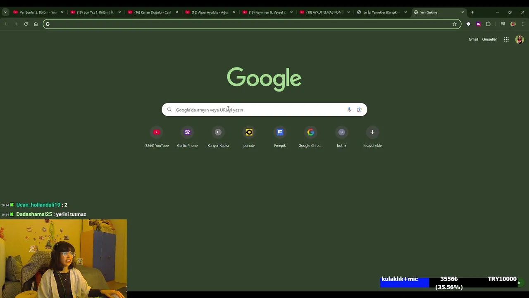Screen dimensions: 529x298
Task: Open the Chrome three-dot menu
Action: point(523,24)
